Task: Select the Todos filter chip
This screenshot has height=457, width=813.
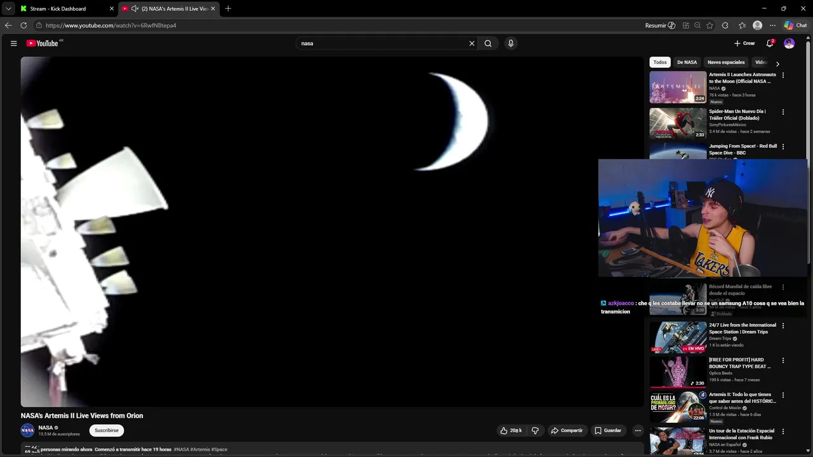Action: (x=660, y=62)
